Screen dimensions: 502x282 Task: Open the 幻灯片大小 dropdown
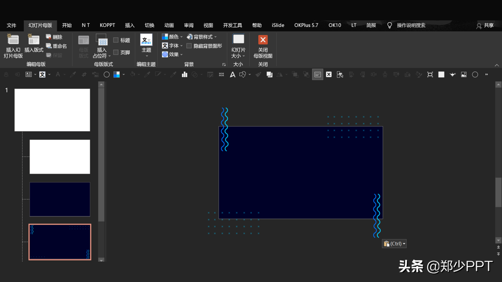tap(238, 46)
